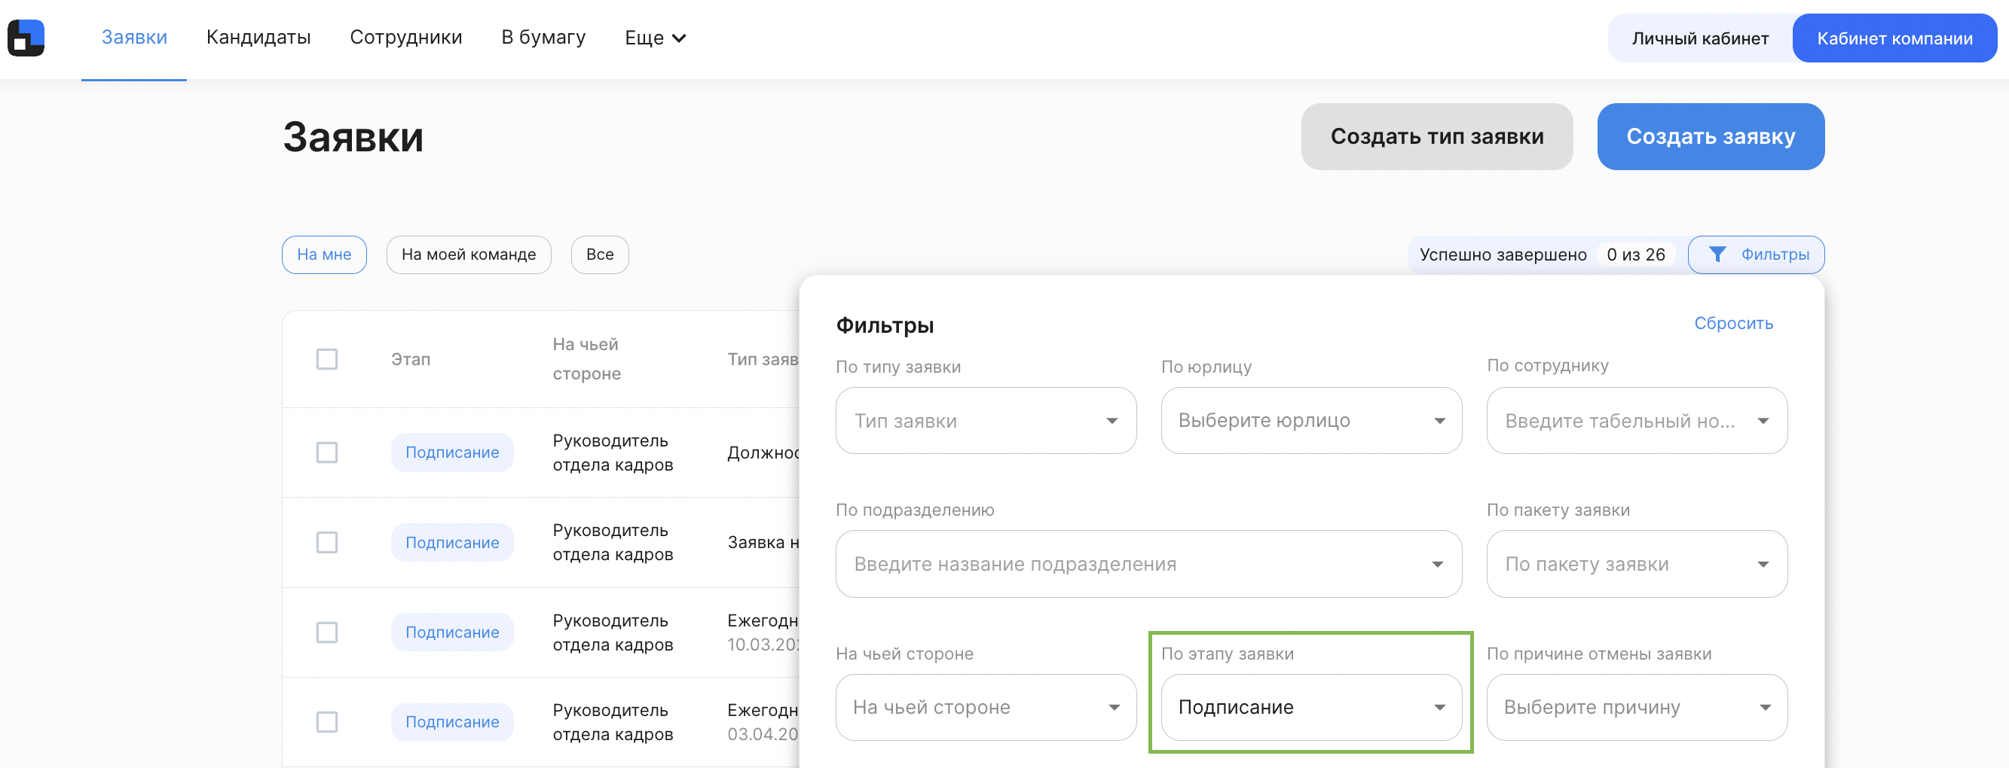Open the Выберите юрлицо dropdown

(x=1311, y=421)
